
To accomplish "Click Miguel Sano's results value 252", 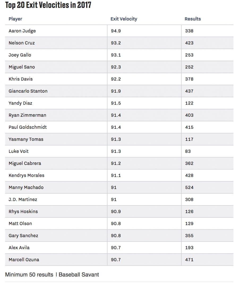I will tap(189, 67).
